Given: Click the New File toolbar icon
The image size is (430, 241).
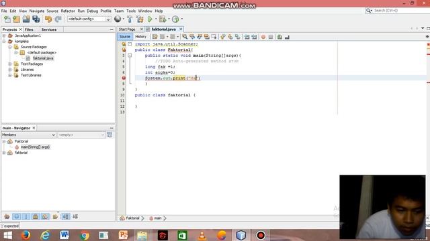Looking at the screenshot, I should coord(7,19).
